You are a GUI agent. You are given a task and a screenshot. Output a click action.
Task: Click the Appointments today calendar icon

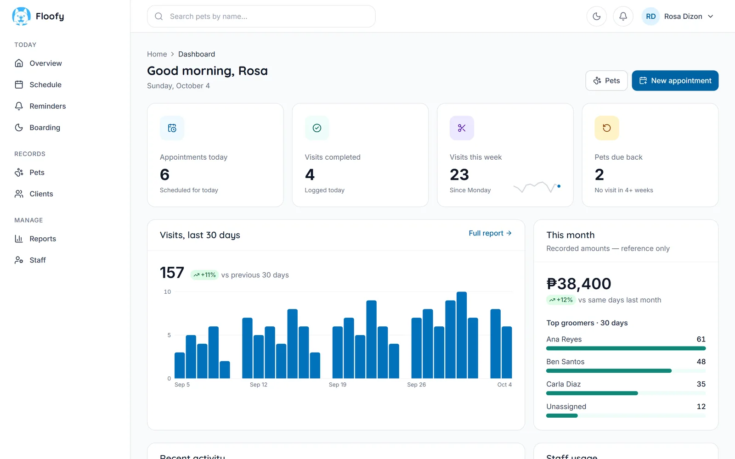point(172,128)
